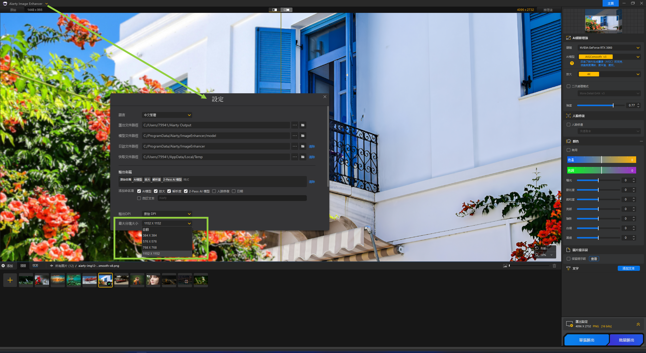The height and width of the screenshot is (353, 646).
Task: Click the yellow plus add image tile
Action: tap(10, 280)
